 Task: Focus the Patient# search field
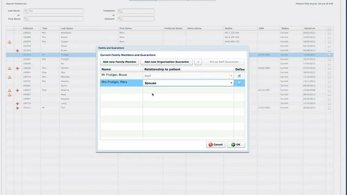click(136, 19)
